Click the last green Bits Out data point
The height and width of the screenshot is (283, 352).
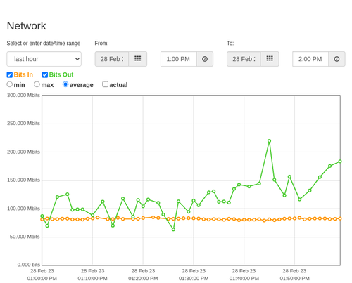coord(340,162)
